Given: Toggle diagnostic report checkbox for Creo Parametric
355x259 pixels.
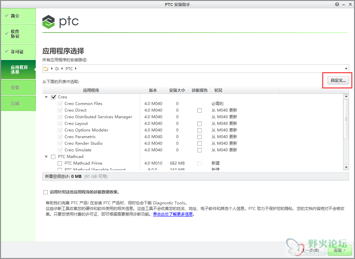Looking at the screenshot, I should pos(199,137).
